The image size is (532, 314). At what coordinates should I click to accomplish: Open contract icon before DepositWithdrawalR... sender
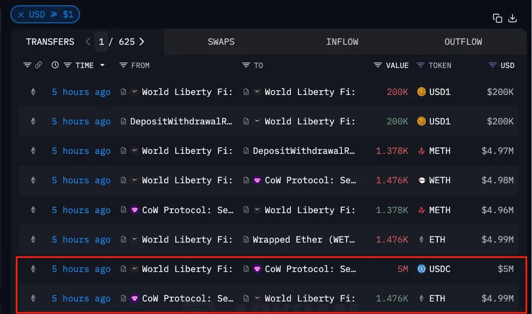(x=124, y=122)
